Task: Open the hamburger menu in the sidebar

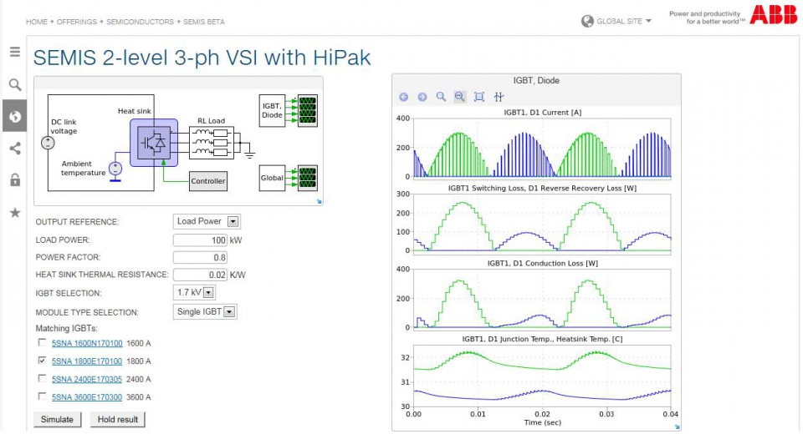Action: tap(15, 52)
